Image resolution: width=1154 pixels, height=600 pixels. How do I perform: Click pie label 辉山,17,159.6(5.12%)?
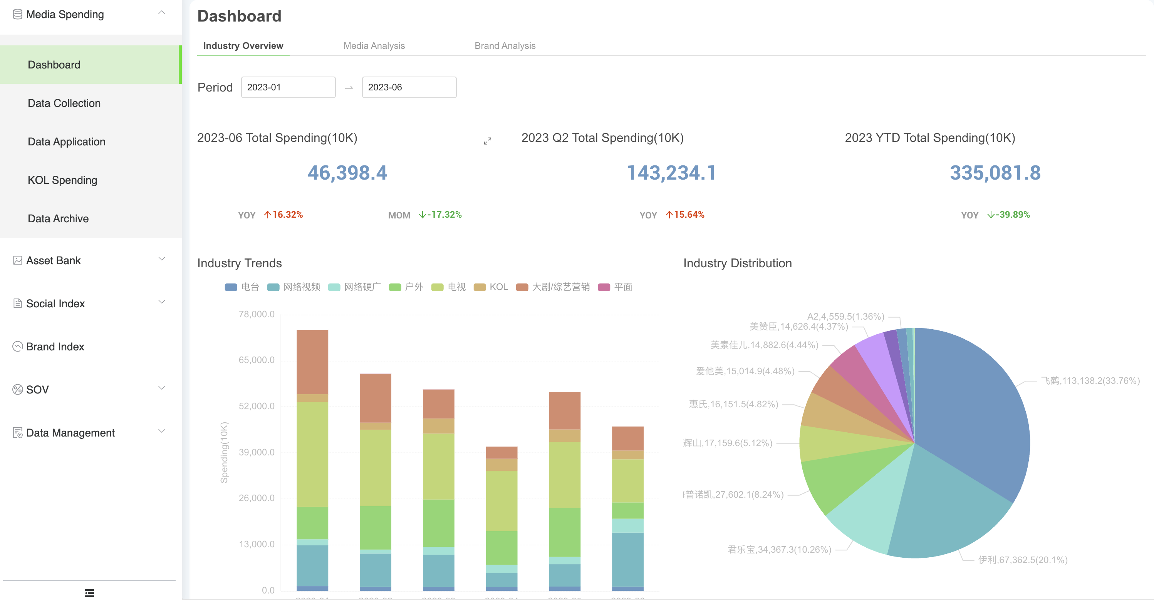(728, 443)
